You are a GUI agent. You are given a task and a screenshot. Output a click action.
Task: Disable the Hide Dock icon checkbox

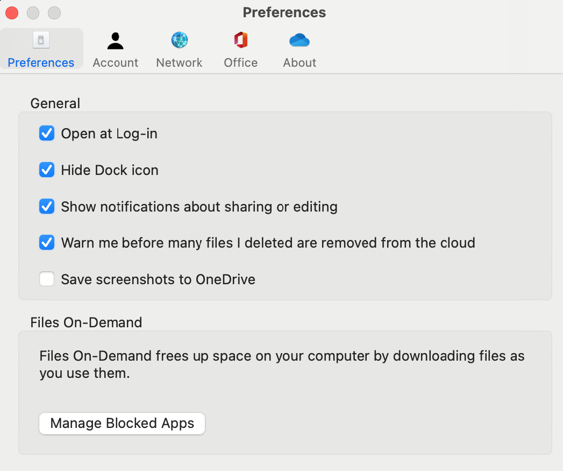tap(47, 170)
